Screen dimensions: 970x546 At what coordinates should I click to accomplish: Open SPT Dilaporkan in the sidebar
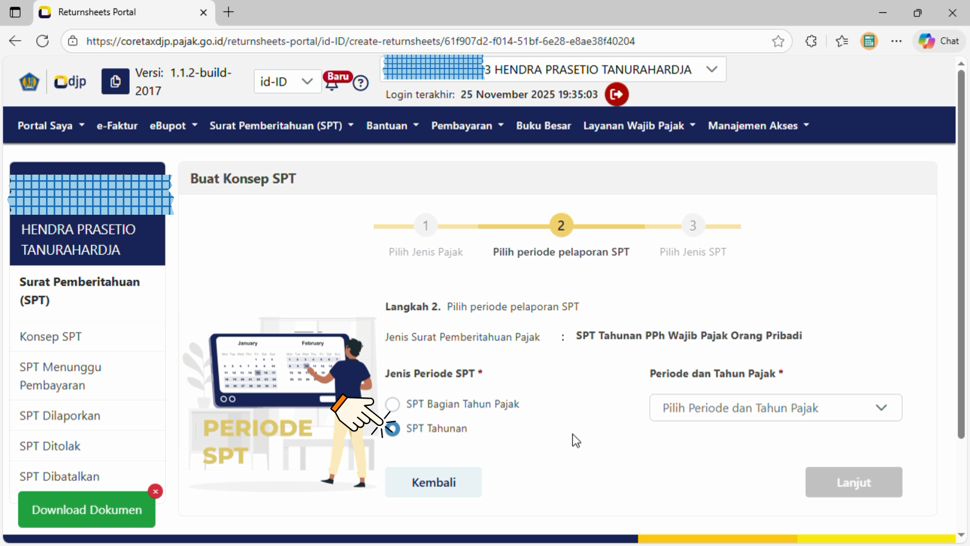point(60,416)
